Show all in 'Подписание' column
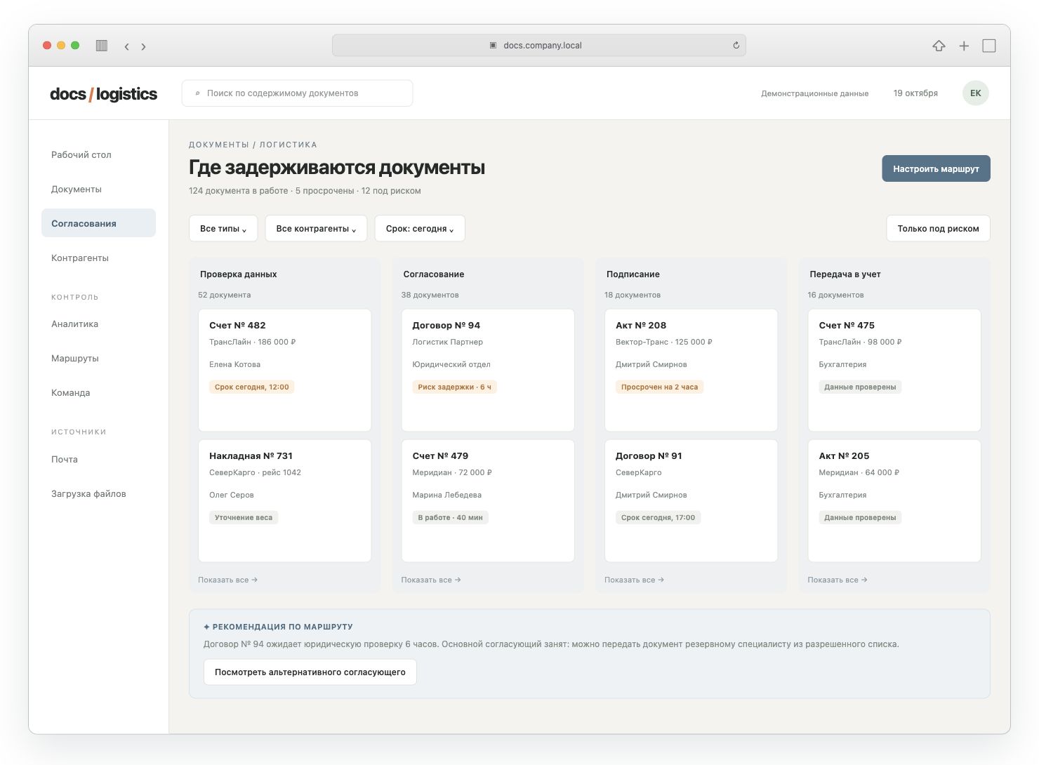 coord(634,580)
